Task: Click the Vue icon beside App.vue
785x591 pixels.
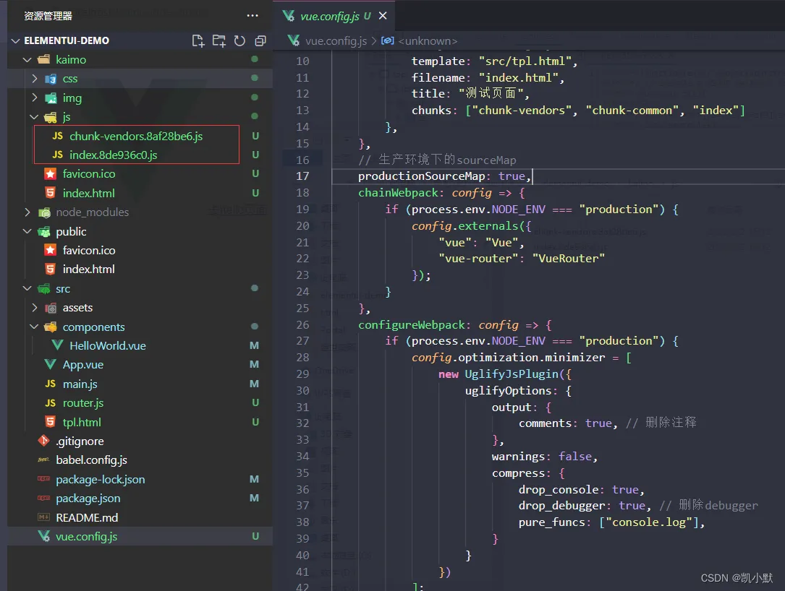Action: 50,365
